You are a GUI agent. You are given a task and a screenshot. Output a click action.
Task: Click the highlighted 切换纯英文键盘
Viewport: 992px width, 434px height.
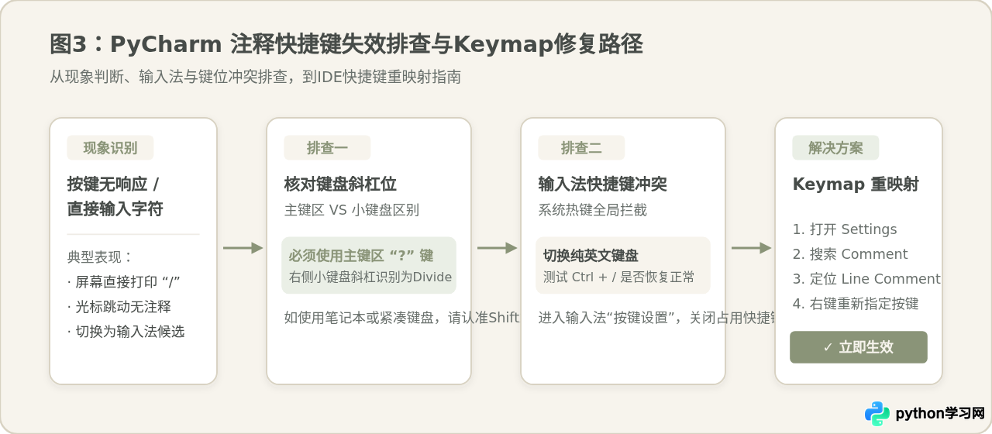click(x=591, y=256)
